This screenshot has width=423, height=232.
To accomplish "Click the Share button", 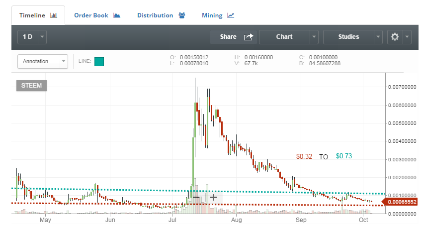I will point(228,37).
